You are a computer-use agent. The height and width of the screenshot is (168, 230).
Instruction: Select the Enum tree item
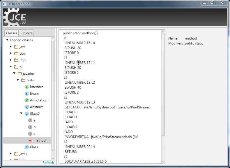(27, 94)
